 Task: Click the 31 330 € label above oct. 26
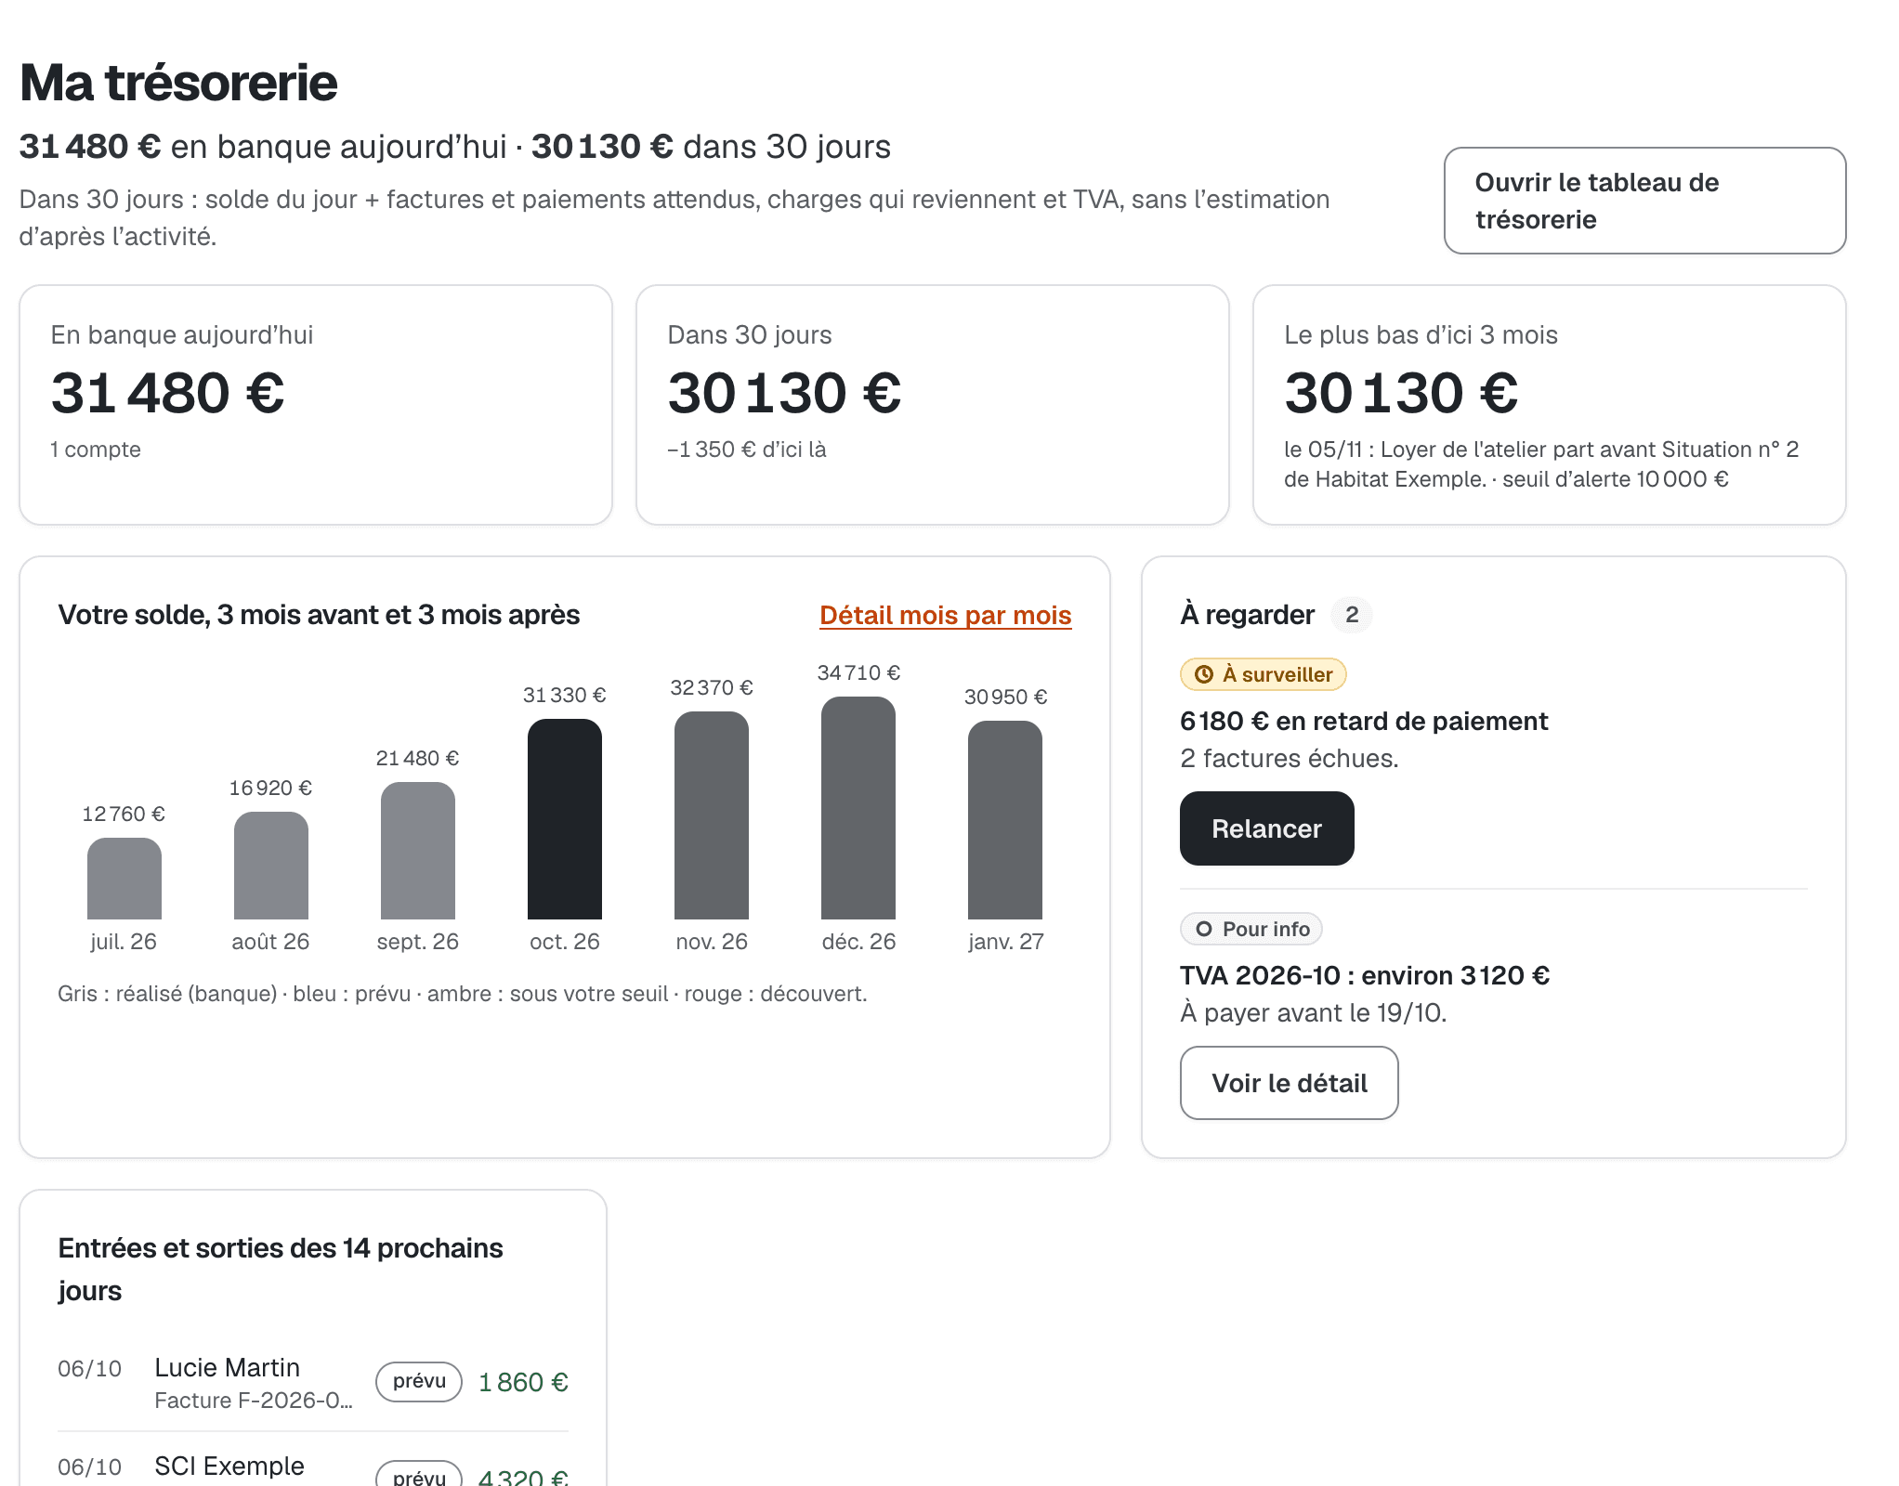point(564,695)
